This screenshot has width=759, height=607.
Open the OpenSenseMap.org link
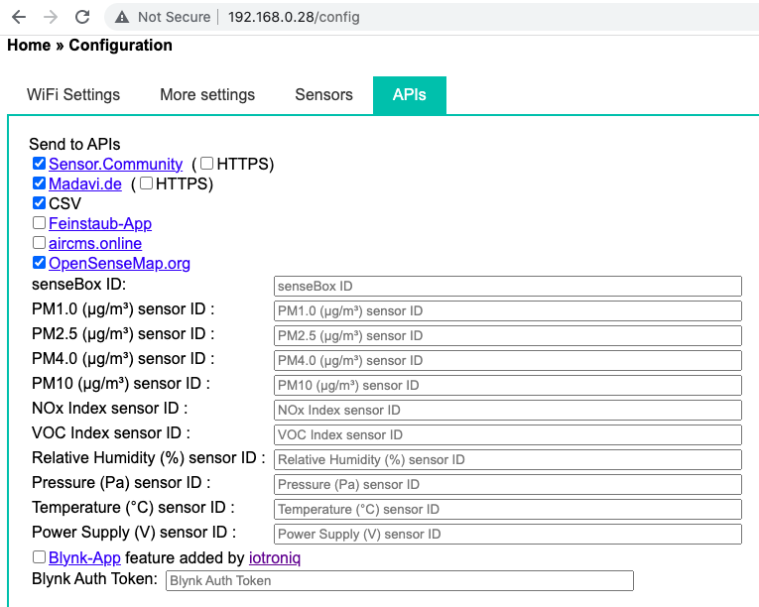(119, 264)
